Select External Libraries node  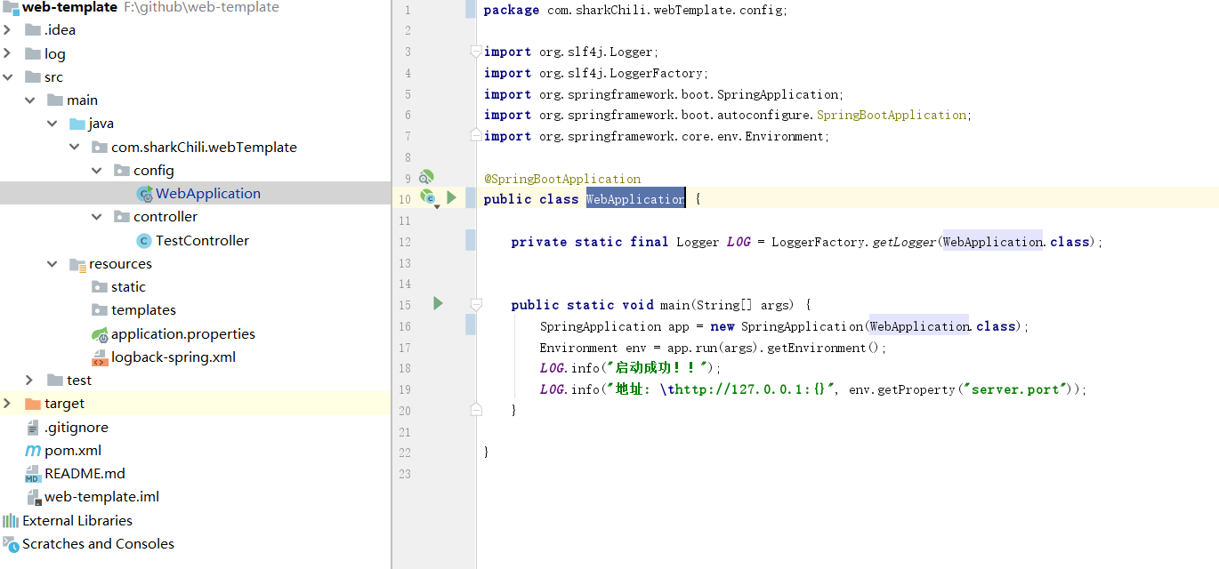pos(77,521)
